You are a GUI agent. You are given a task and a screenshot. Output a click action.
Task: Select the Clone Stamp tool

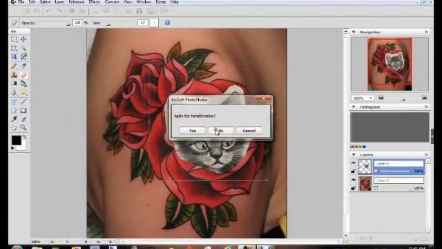pos(14,75)
